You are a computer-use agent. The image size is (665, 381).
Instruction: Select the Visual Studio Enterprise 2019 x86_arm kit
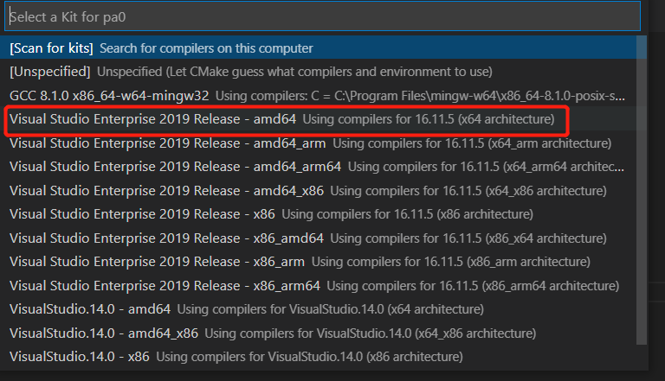pyautogui.click(x=323, y=262)
